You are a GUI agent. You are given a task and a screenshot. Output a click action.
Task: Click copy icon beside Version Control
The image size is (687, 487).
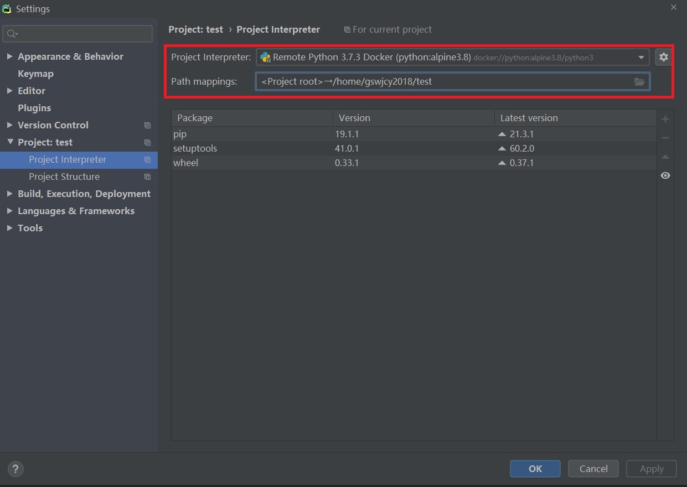pyautogui.click(x=147, y=125)
